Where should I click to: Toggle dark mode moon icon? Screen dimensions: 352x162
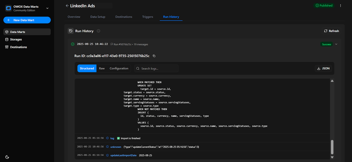[7, 157]
